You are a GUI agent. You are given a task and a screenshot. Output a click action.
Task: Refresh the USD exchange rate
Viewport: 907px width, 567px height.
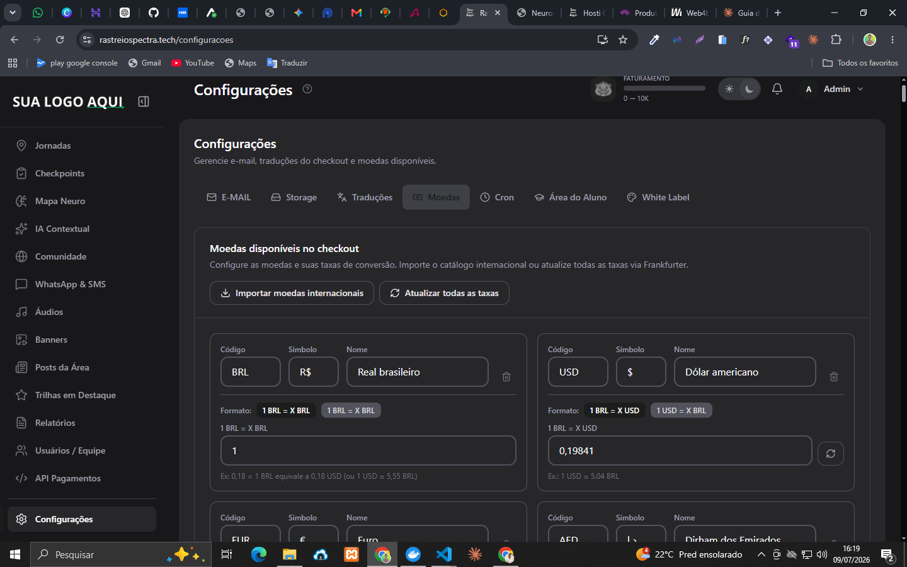pyautogui.click(x=831, y=453)
